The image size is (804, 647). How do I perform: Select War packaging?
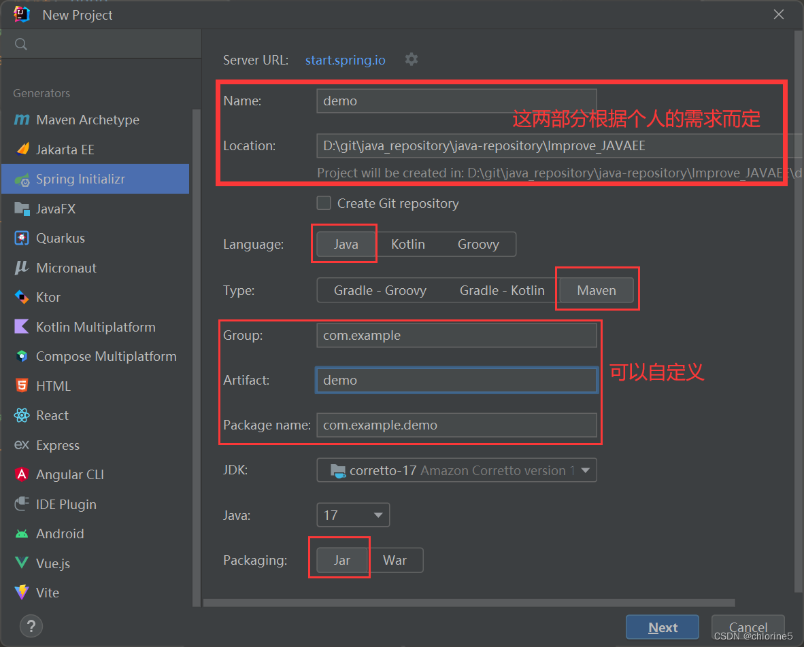(395, 561)
